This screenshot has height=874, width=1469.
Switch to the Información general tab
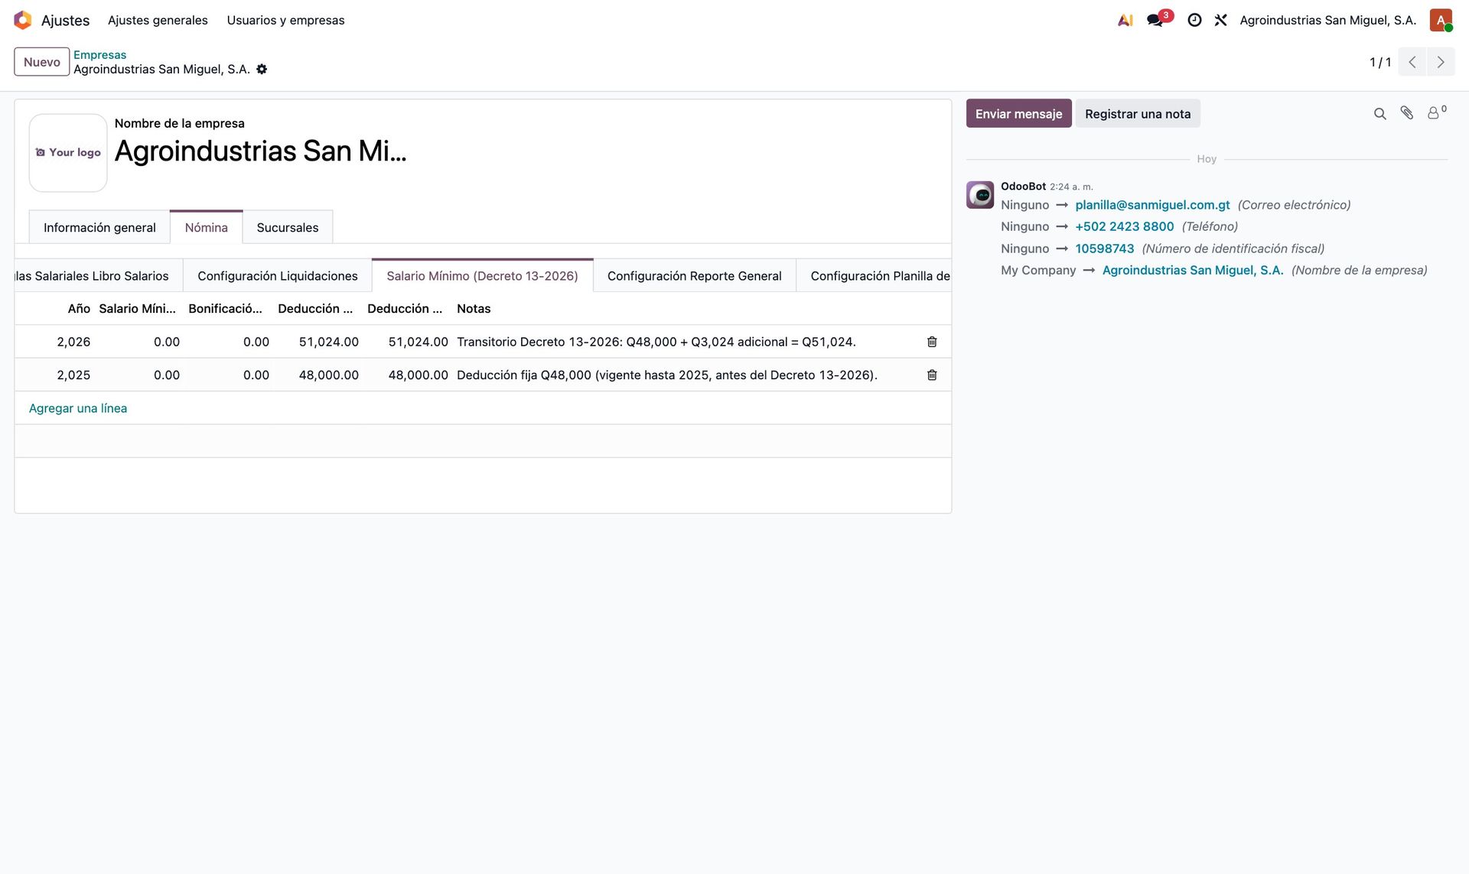click(x=99, y=227)
